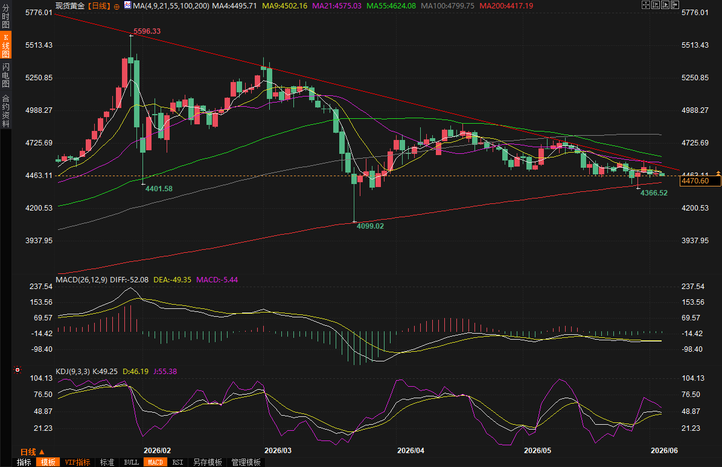Click the 指标 tab in bottom bar
Viewport: 722px width, 467px height.
coord(24,462)
